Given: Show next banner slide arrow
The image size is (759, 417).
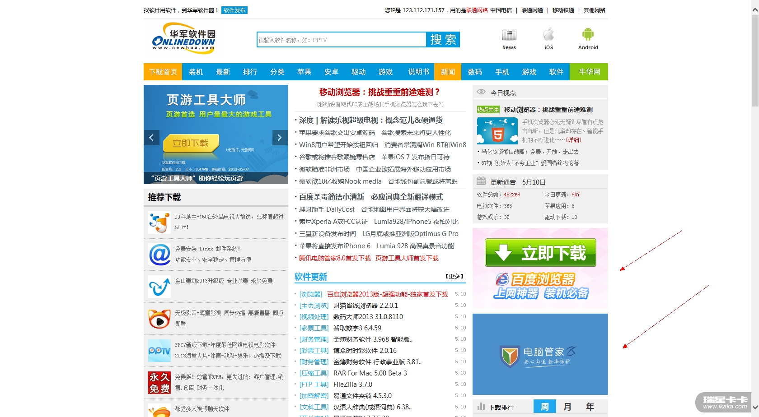Looking at the screenshot, I should (280, 138).
